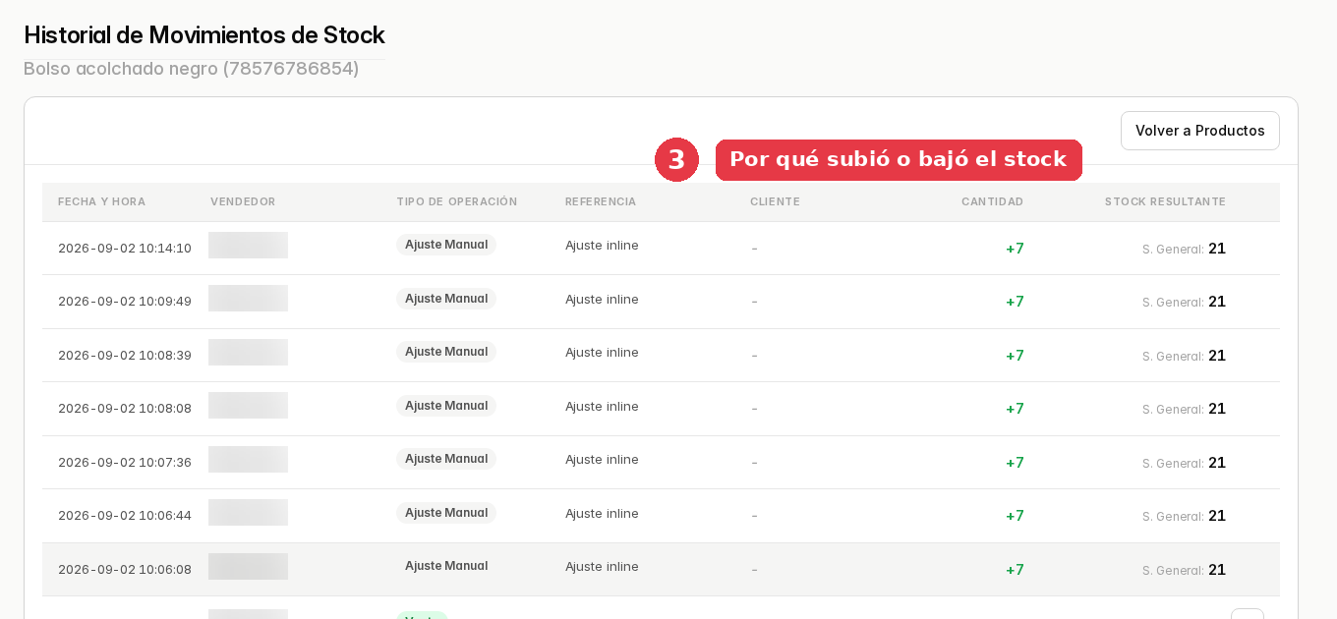Click the FECHA Y HORA column header
The height and width of the screenshot is (619, 1337).
[101, 201]
